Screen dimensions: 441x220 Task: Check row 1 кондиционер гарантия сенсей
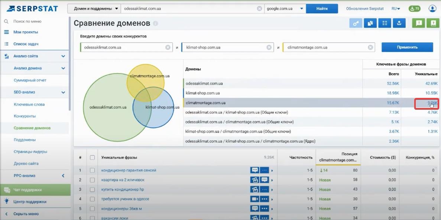tap(92, 170)
